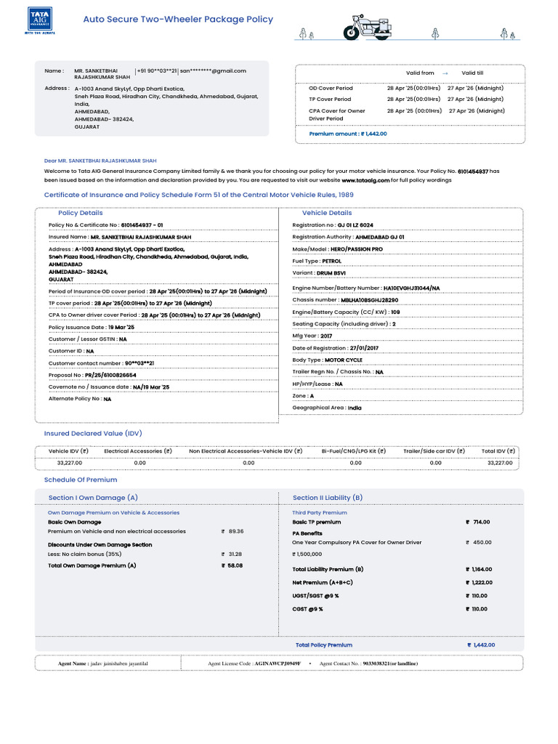Click 'Section II Liability (B)' heading
The height and width of the screenshot is (744, 558).
pyautogui.click(x=328, y=498)
